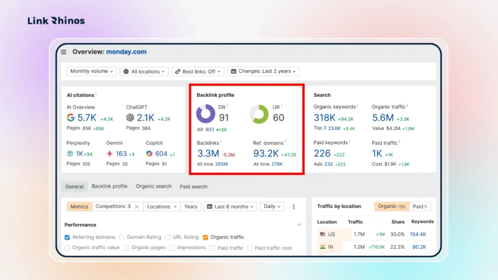Open Changes: Last 2 years dropdown
The height and width of the screenshot is (280, 498).
[263, 71]
